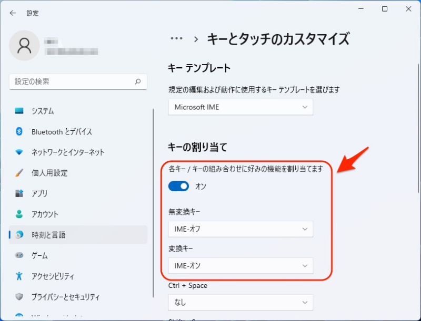Click the システム monitor icon
421x321 pixels.
pos(19,111)
